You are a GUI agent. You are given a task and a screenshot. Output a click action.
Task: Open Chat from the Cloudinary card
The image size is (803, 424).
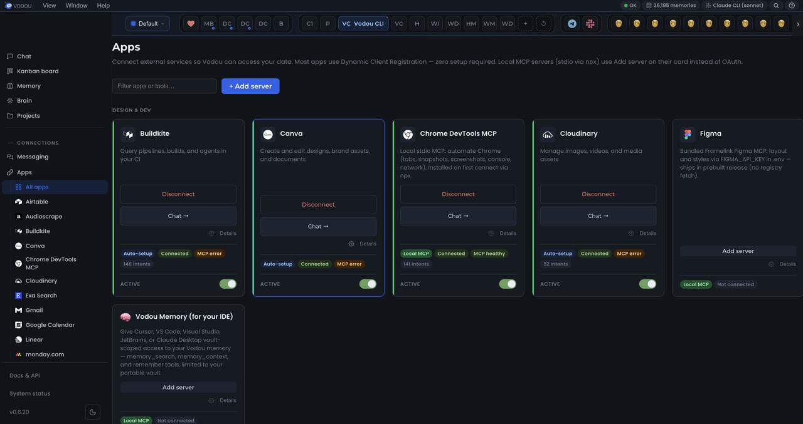point(598,216)
